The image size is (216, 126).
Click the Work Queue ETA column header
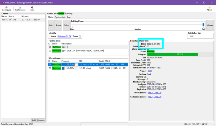(x=81, y=61)
